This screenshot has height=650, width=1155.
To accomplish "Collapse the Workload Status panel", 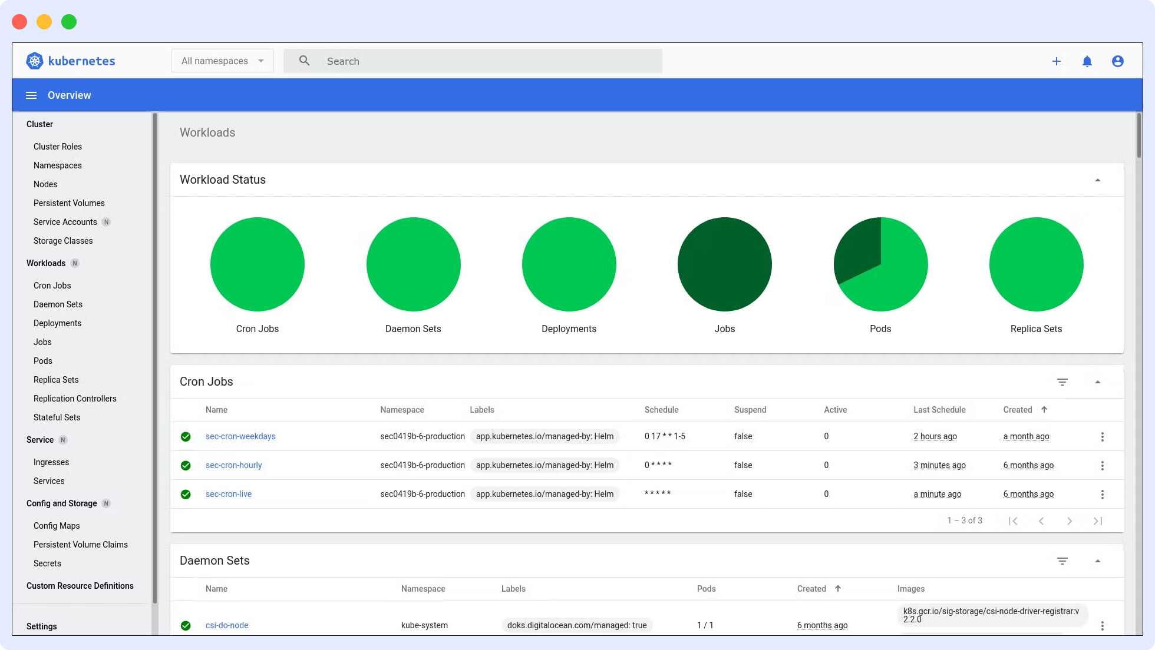I will coord(1097,179).
